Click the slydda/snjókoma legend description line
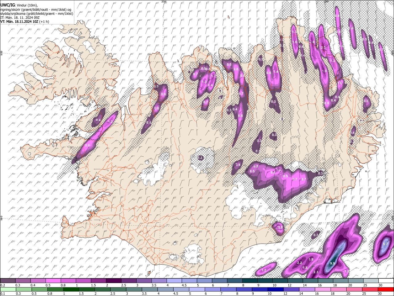 [37, 14]
